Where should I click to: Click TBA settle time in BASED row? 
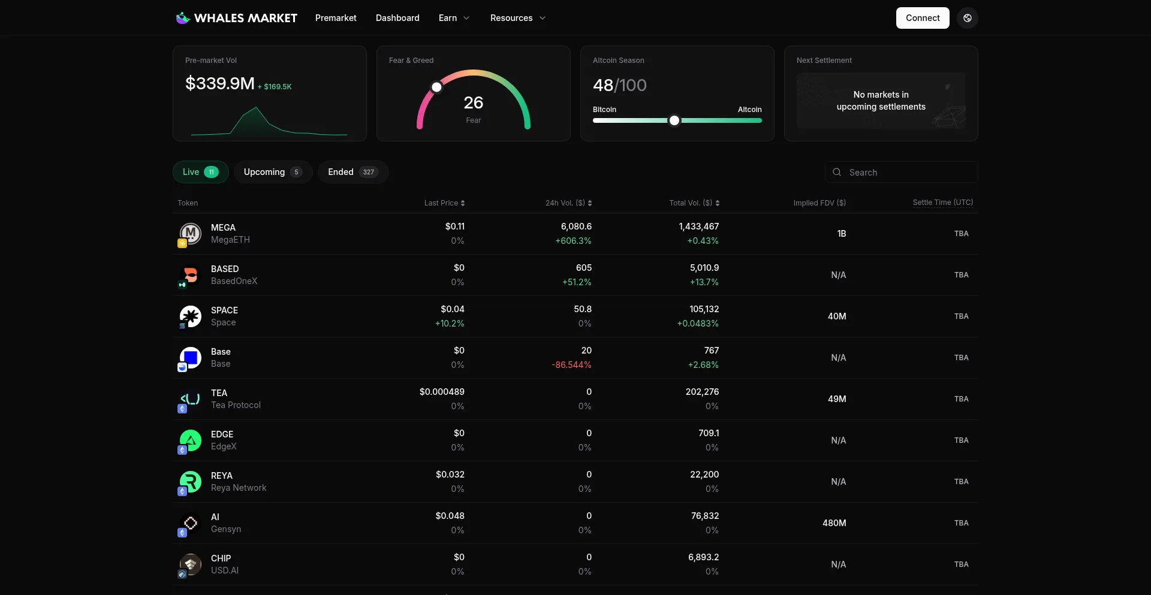tap(962, 275)
